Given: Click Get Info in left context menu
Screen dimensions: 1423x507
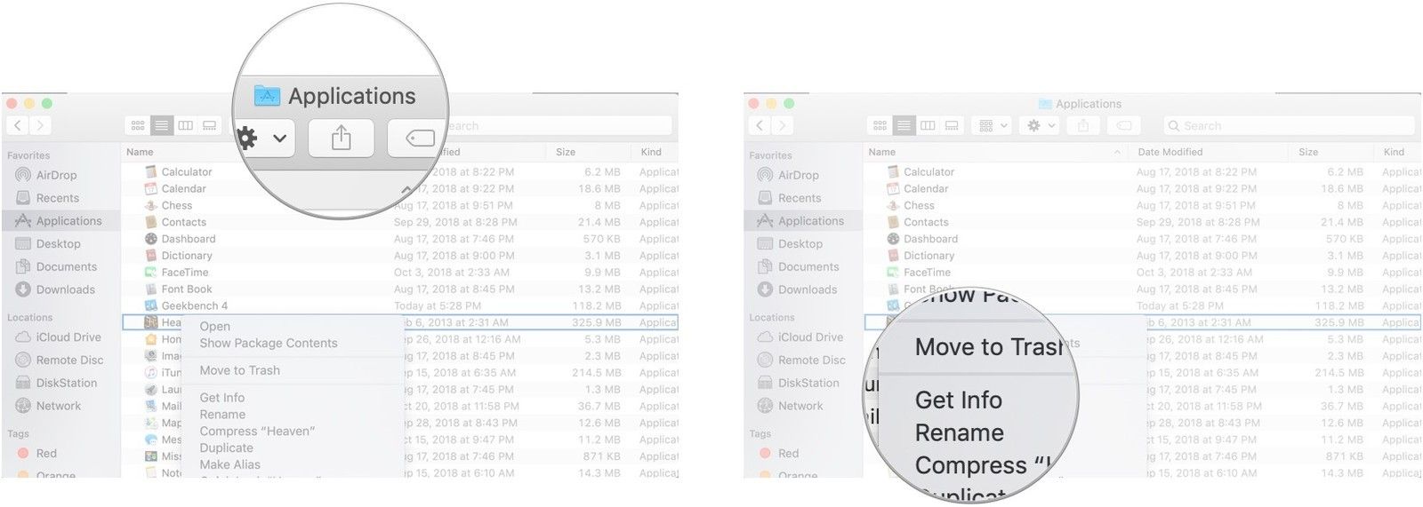Looking at the screenshot, I should (221, 398).
